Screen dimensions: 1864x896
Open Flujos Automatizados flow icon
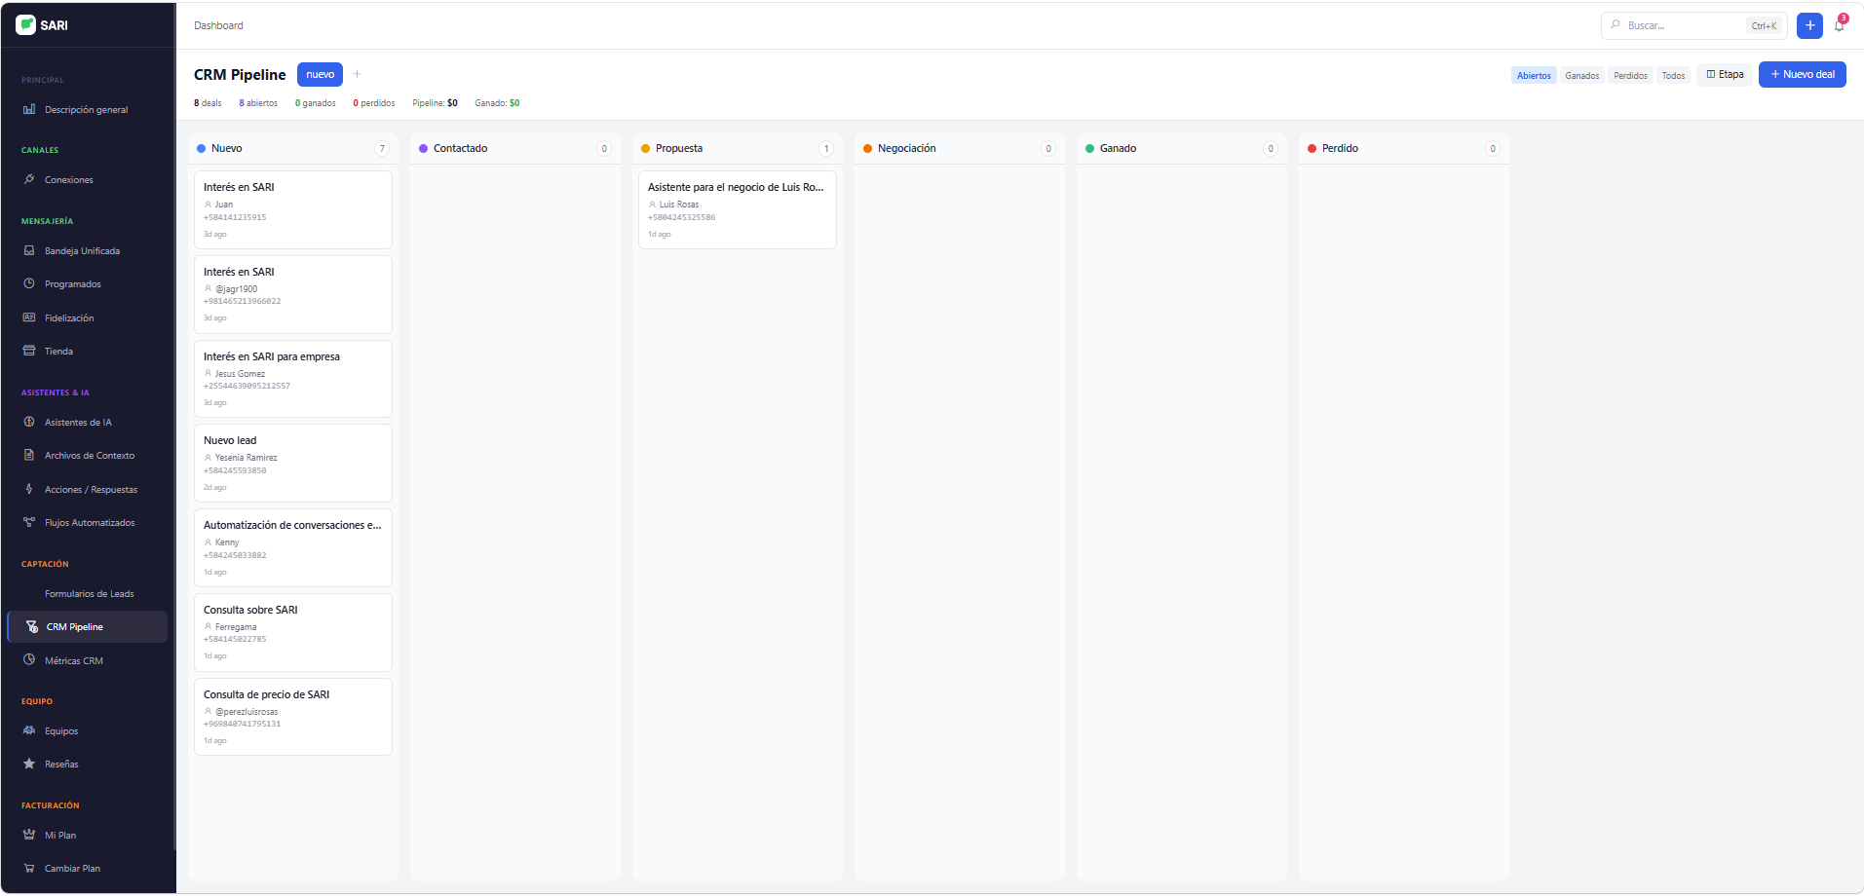[29, 522]
